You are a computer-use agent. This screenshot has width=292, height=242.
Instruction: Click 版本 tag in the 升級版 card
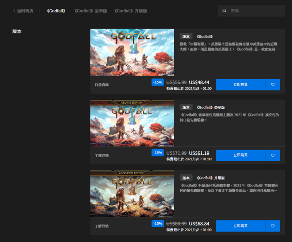pyautogui.click(x=186, y=178)
